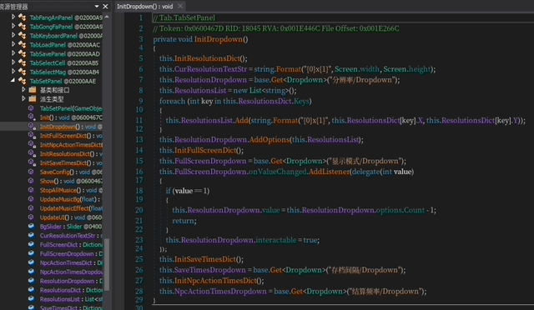Select TabSavePanel @02000AAD tree row

pos(65,54)
